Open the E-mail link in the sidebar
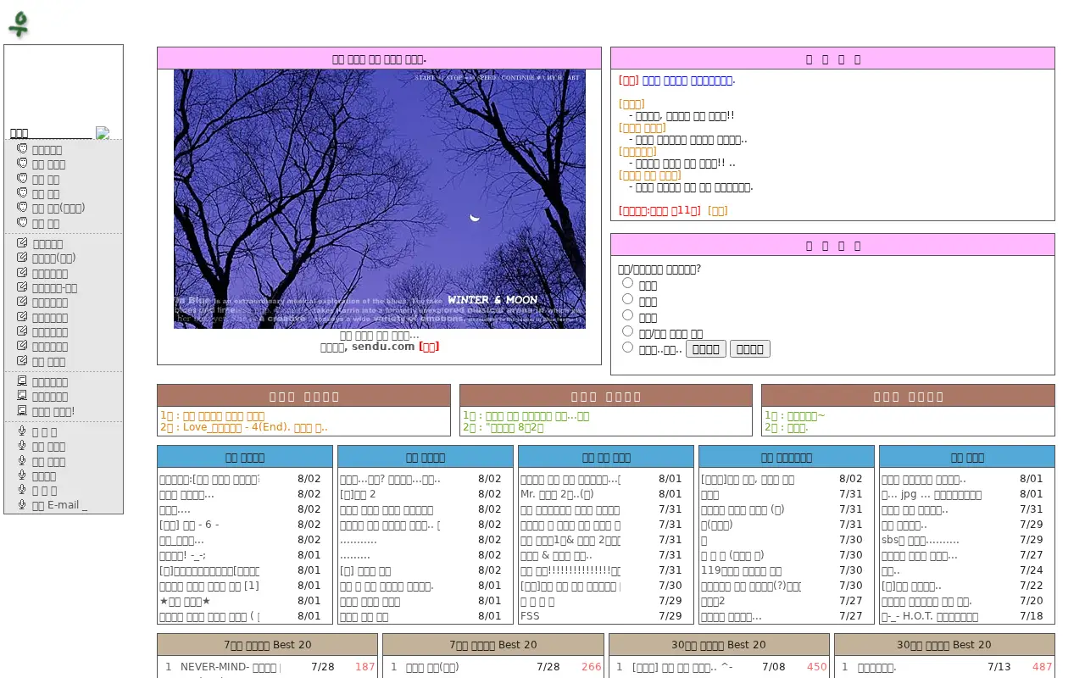The image size is (1085, 678). coord(59,505)
